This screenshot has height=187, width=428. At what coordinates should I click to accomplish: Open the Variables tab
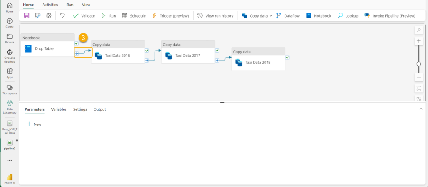click(59, 109)
